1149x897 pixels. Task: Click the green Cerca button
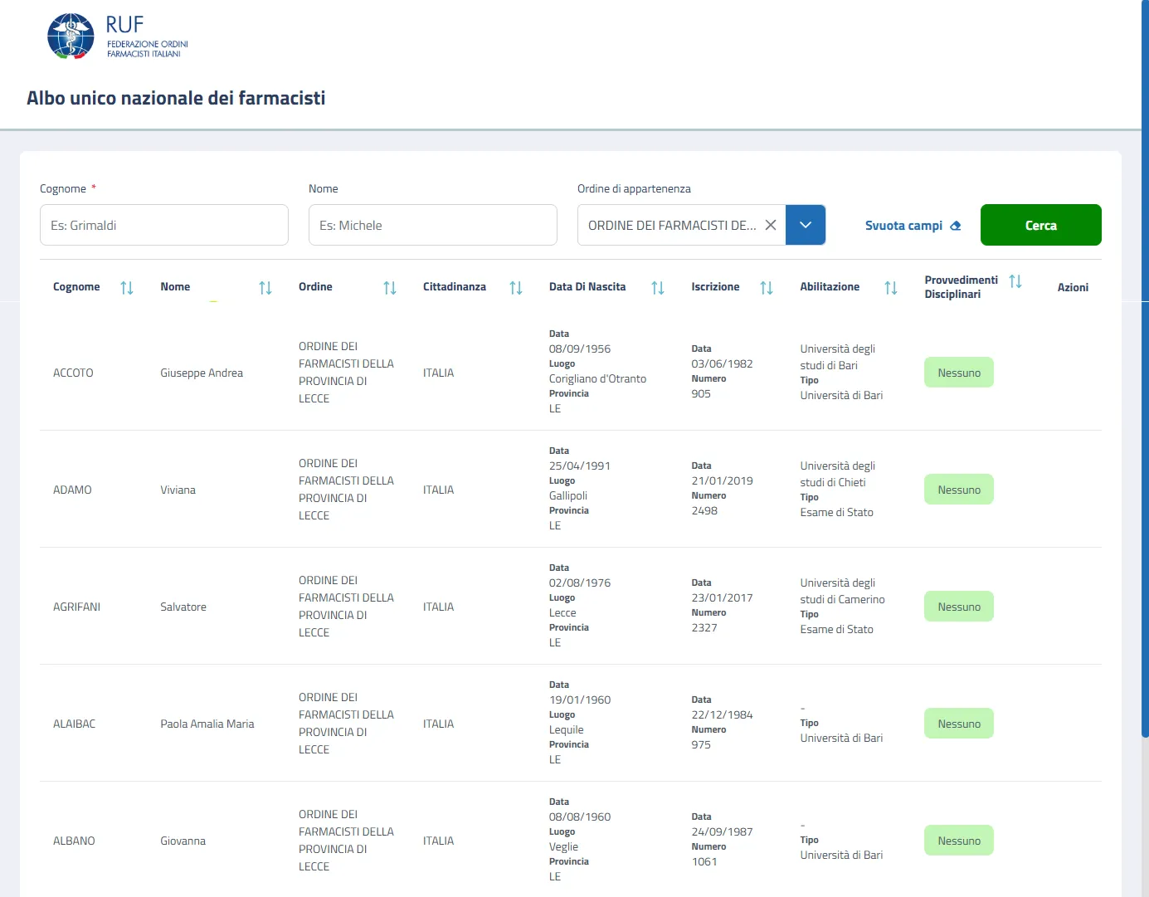click(1041, 225)
